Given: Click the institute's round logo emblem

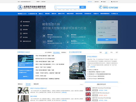Looking at the screenshot, I should click(x=20, y=7).
